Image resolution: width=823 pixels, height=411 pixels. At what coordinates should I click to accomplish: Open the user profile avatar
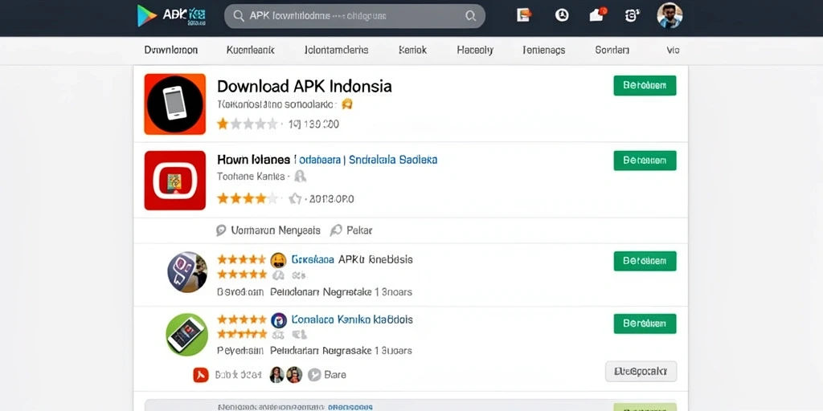669,15
